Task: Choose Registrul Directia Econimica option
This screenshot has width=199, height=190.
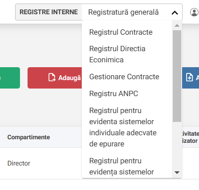Action: (117, 54)
